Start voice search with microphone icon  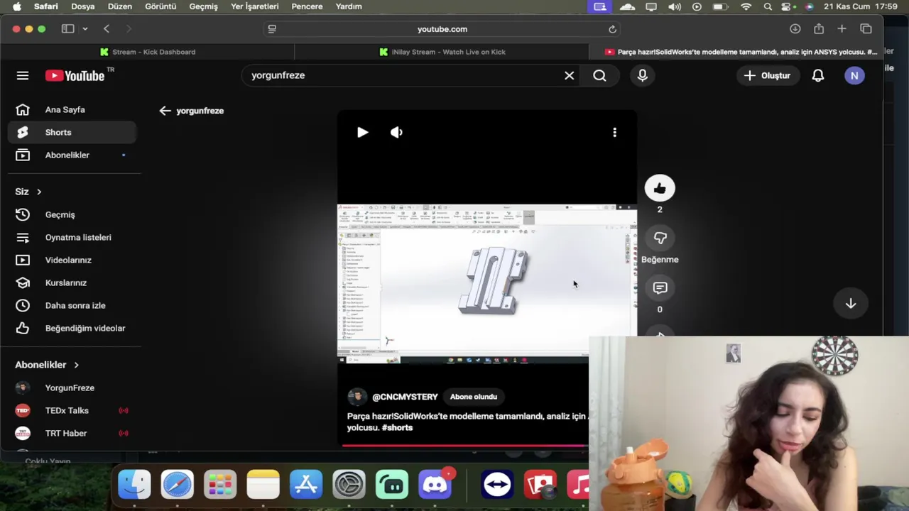(x=642, y=75)
